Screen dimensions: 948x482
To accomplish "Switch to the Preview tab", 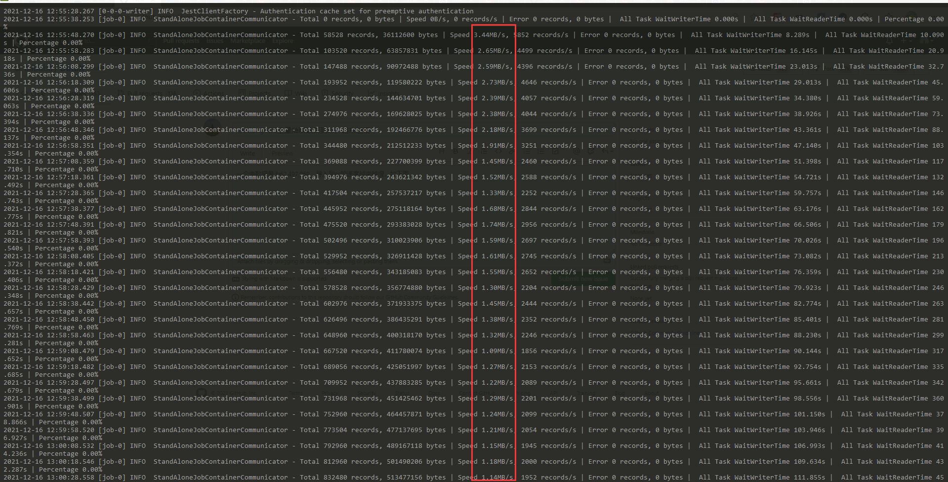I will pos(283,153).
